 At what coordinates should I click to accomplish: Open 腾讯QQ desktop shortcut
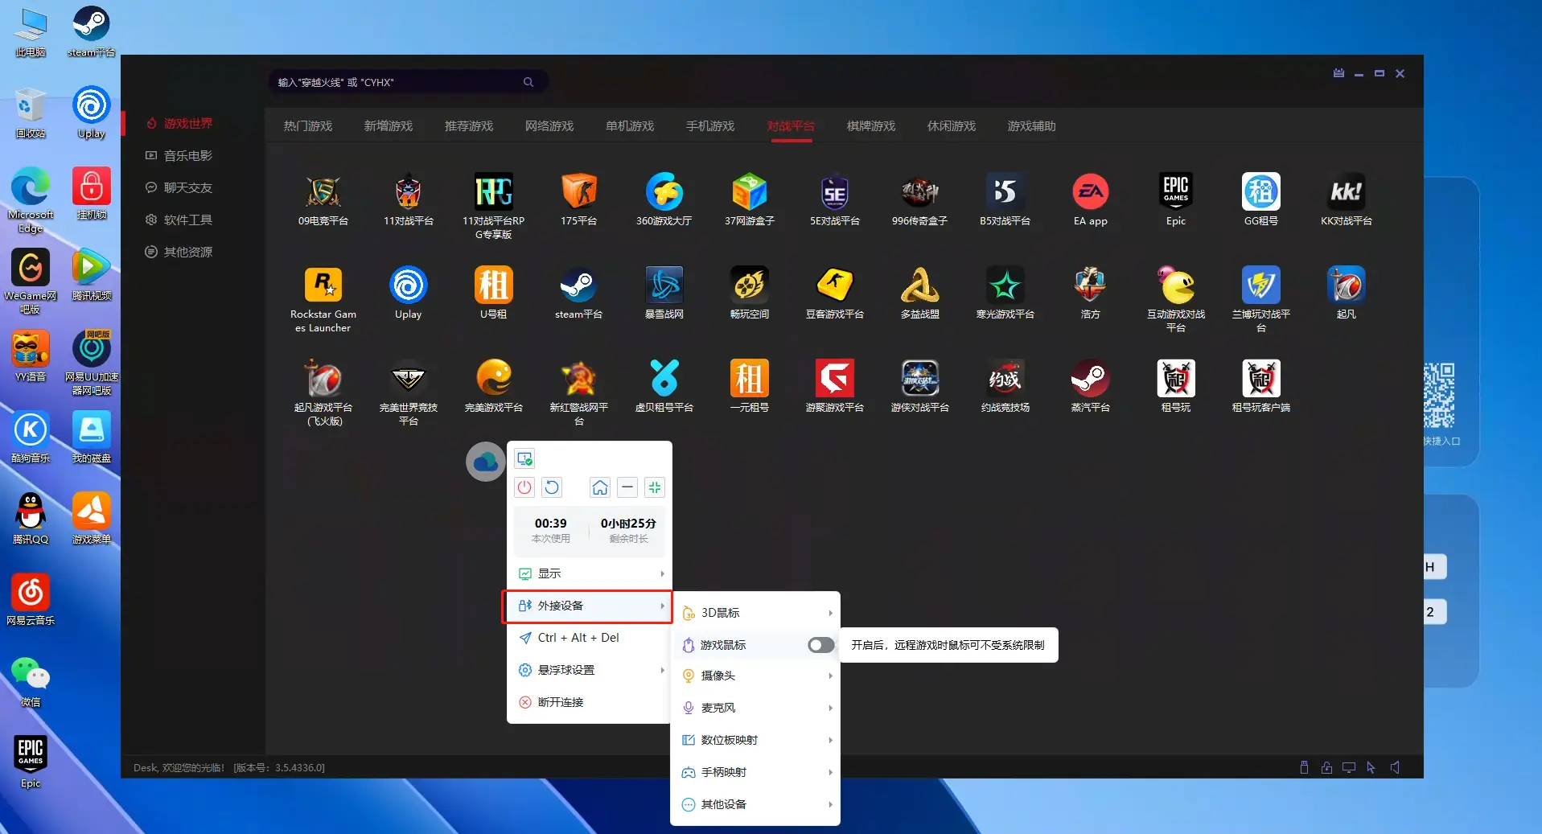coord(31,519)
